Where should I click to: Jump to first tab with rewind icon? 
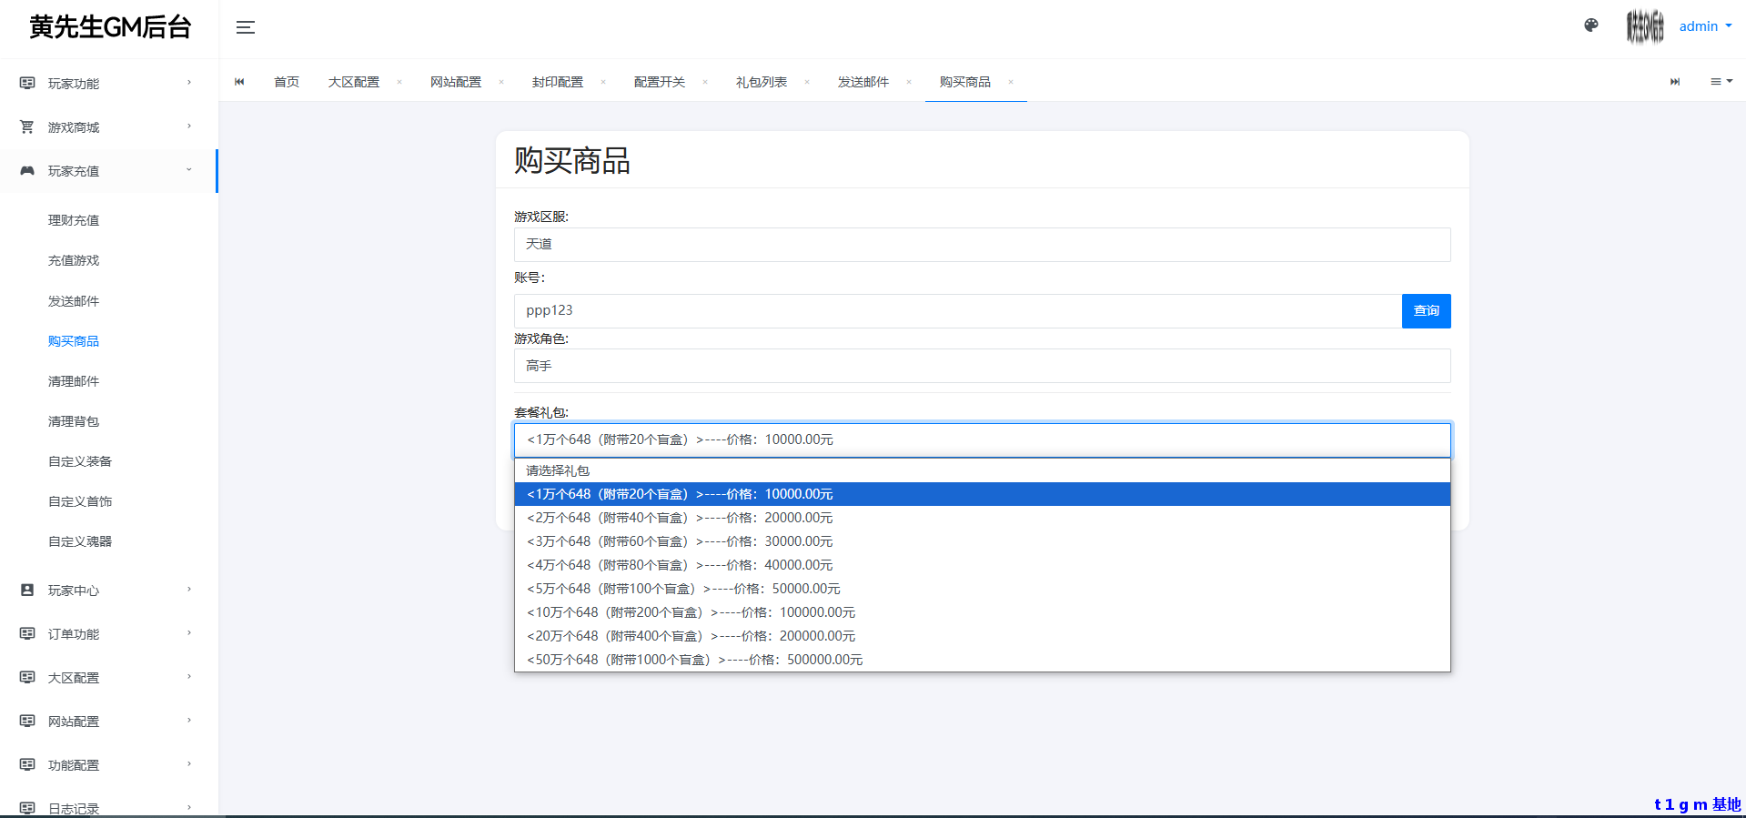click(x=239, y=82)
